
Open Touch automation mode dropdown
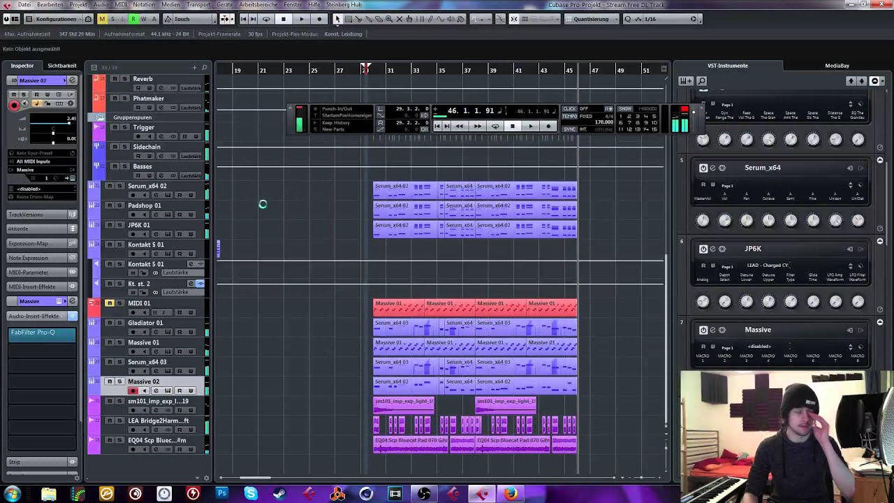point(191,19)
